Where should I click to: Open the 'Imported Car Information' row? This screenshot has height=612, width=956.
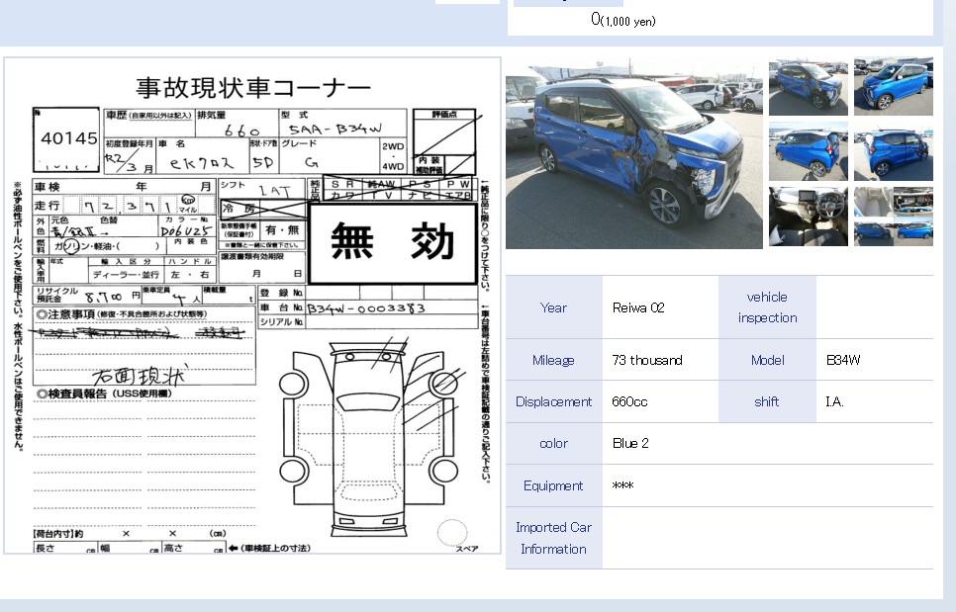[x=553, y=537]
